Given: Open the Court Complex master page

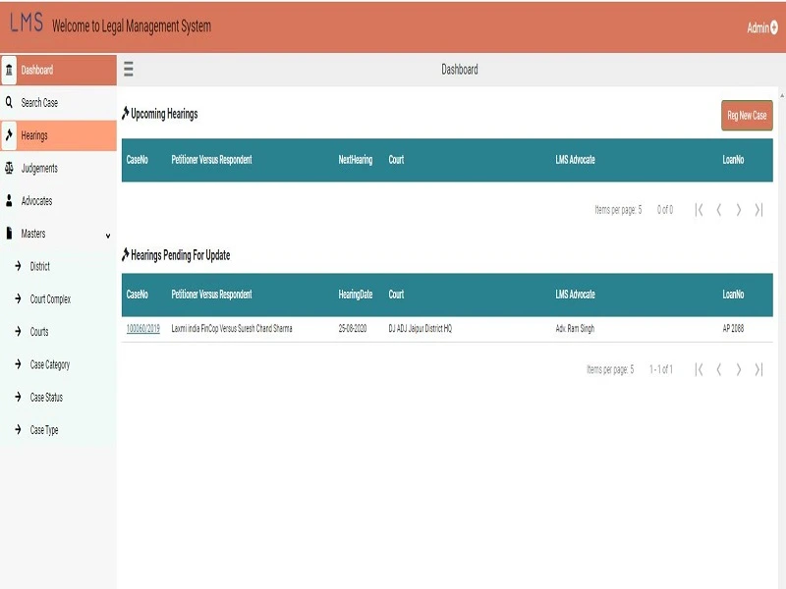Looking at the screenshot, I should click(50, 299).
